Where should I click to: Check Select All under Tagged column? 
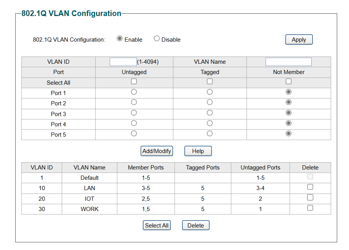210,81
